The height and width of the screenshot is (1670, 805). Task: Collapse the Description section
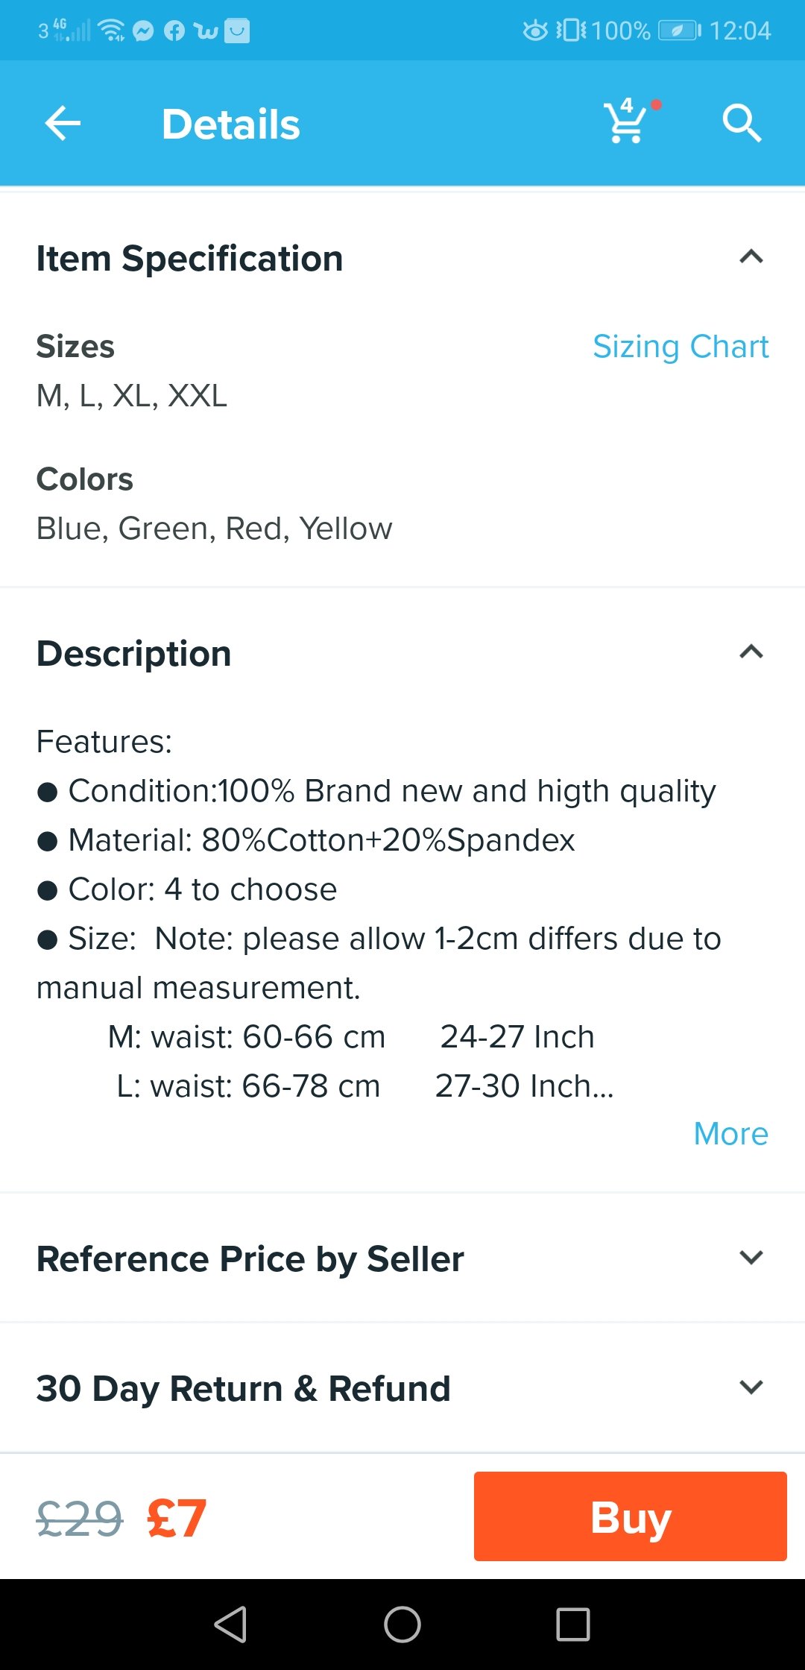(x=751, y=653)
